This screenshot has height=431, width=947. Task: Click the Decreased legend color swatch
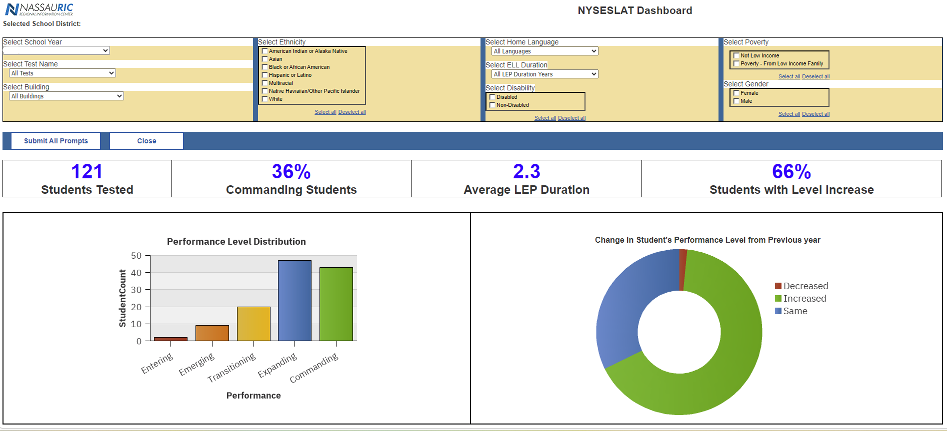pos(778,286)
